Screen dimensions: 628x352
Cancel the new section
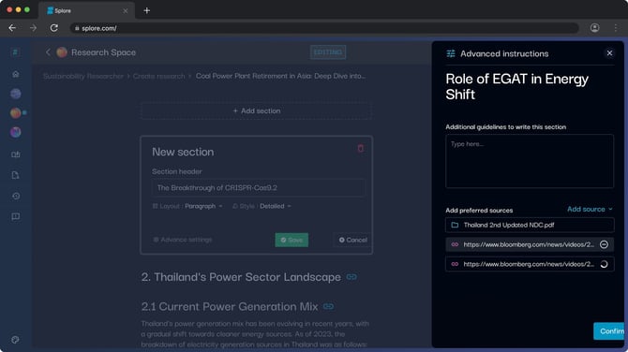click(x=352, y=240)
